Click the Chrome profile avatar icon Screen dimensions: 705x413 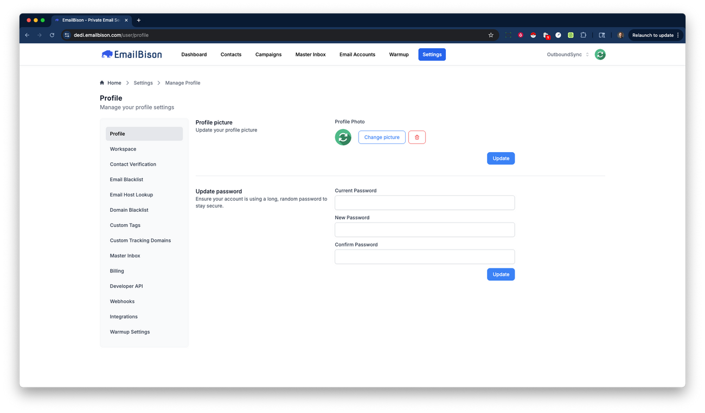pos(620,35)
